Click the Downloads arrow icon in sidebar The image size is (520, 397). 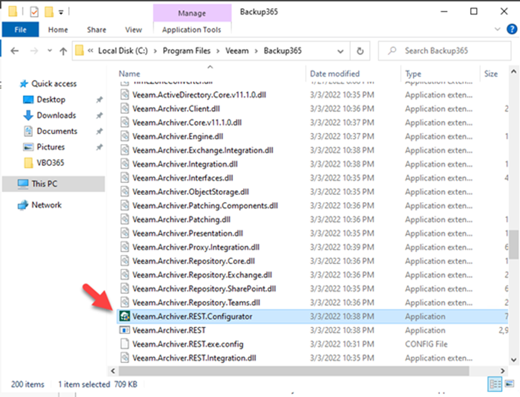point(28,115)
